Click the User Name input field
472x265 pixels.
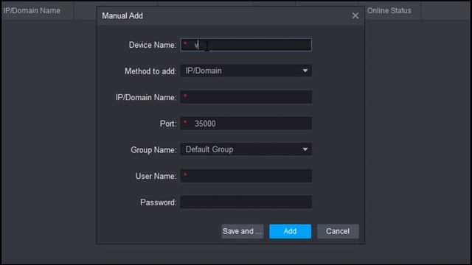click(246, 176)
